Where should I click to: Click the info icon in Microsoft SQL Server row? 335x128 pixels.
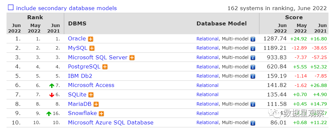coord(253,58)
